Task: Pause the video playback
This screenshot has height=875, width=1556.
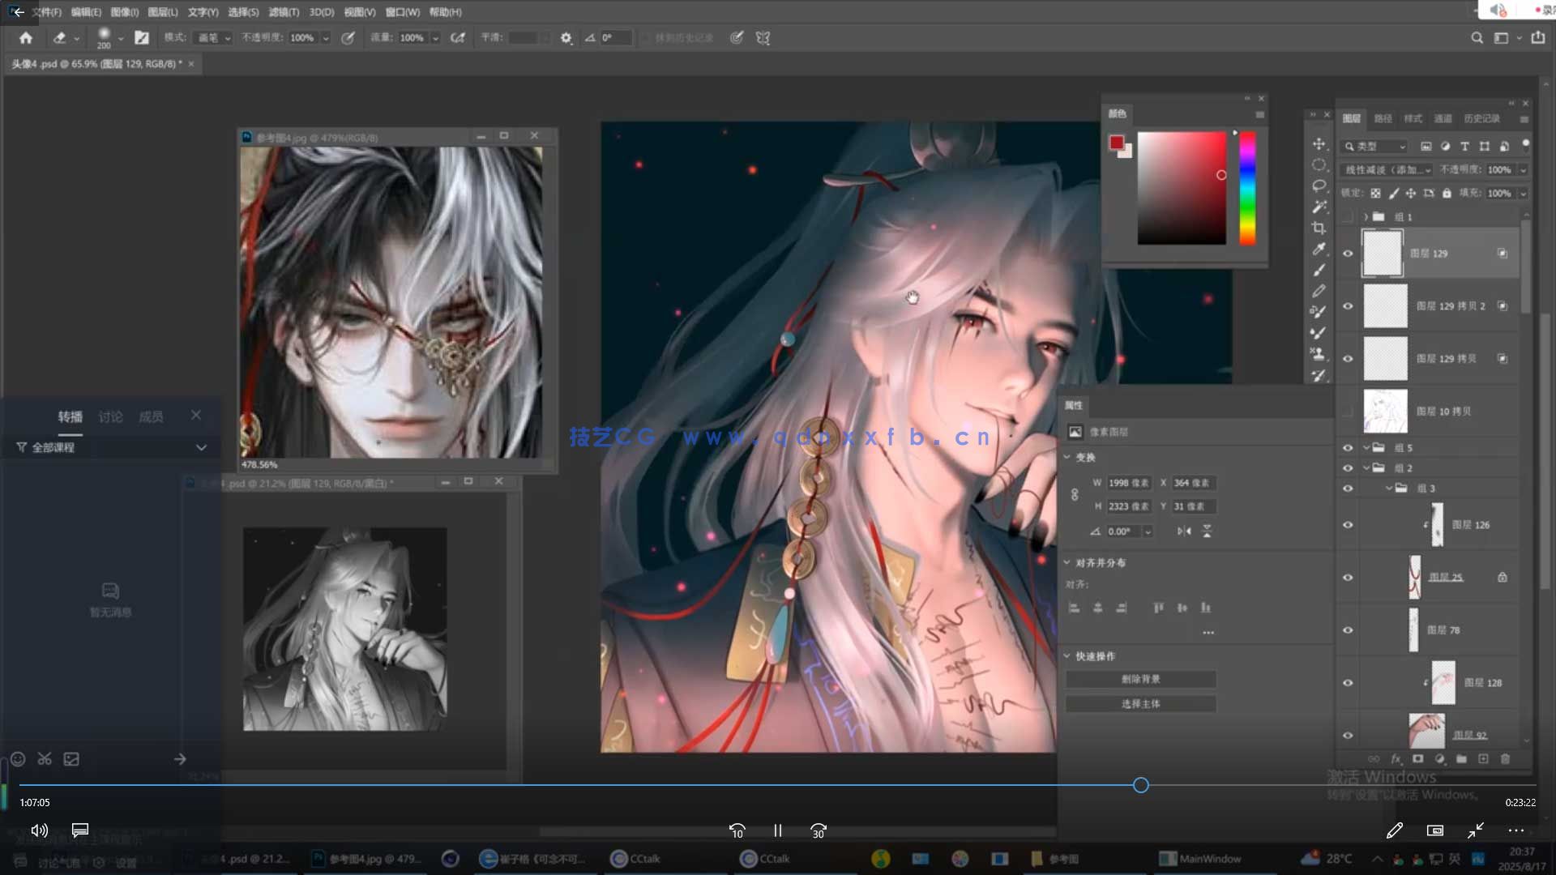Action: click(x=778, y=830)
